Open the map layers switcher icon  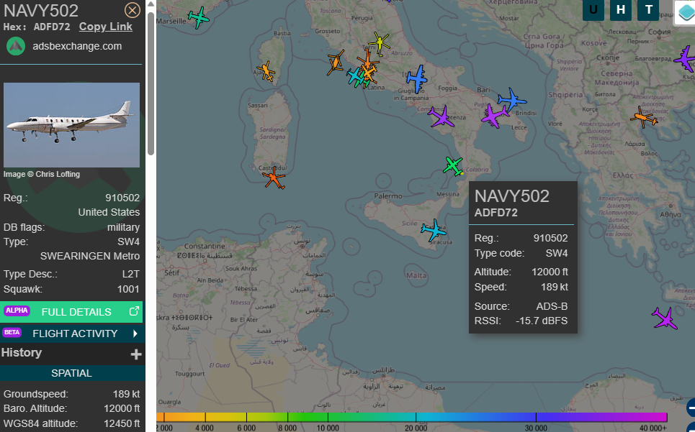coord(685,12)
